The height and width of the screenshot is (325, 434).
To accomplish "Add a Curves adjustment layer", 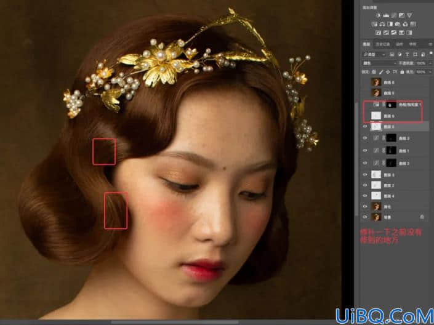I will click(393, 15).
